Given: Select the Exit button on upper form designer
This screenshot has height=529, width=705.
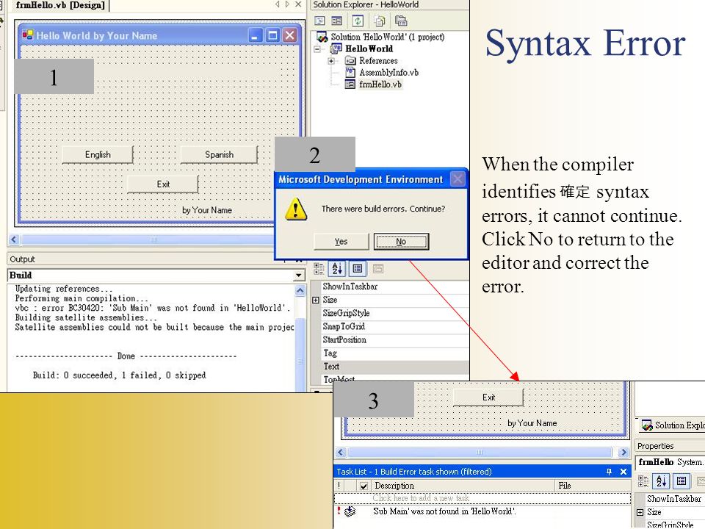Looking at the screenshot, I should 163,184.
